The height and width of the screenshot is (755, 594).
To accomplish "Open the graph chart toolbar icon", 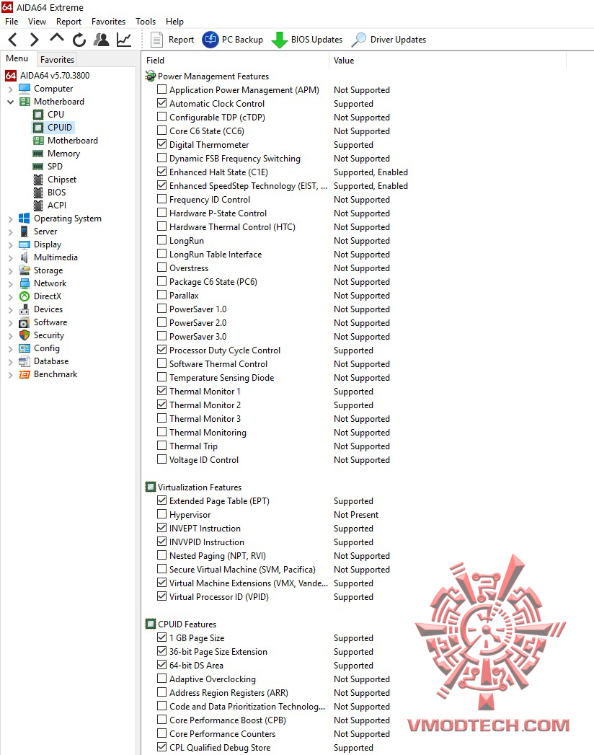I will (124, 40).
